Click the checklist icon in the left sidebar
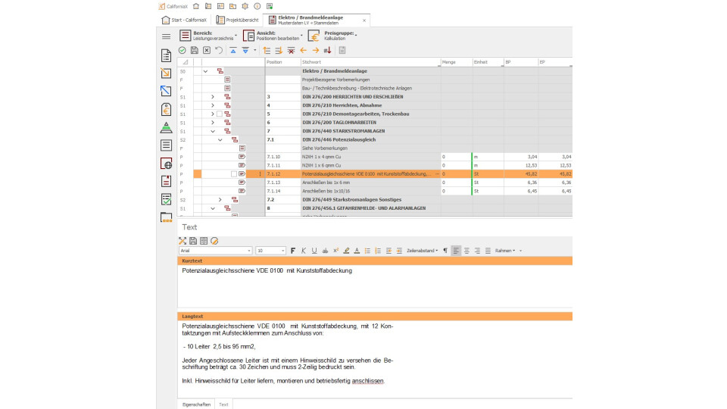727x409 pixels. click(166, 199)
